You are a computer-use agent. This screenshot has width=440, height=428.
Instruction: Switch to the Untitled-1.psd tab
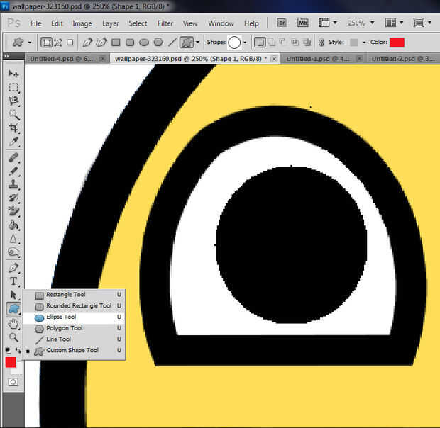(x=324, y=59)
